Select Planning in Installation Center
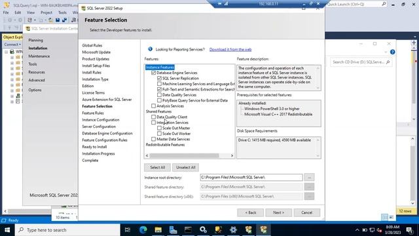 (x=35, y=40)
